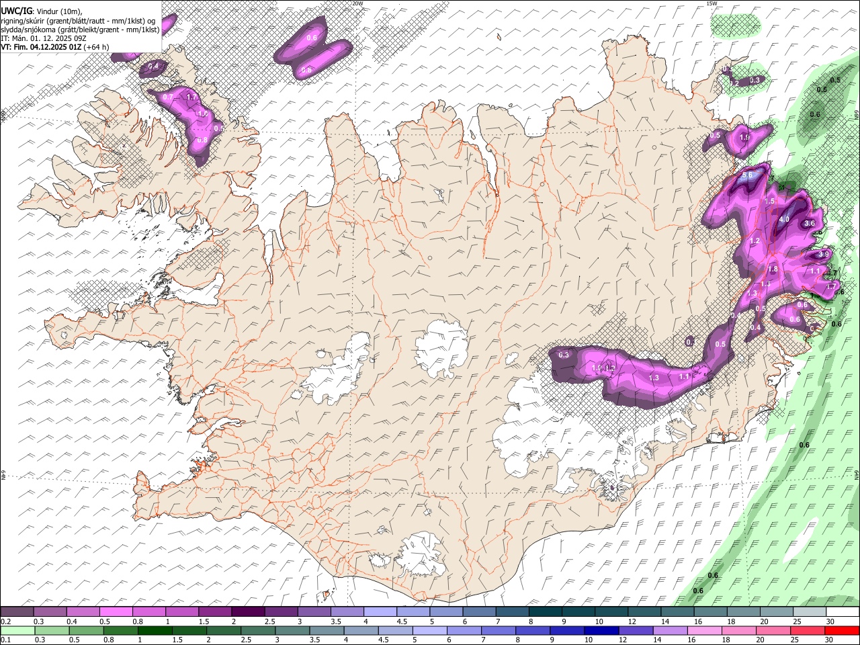Screen dimensions: 860x645
Task: Select the dark blue 10–12 rain scale swatch
Action: [601, 631]
